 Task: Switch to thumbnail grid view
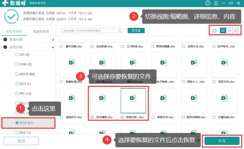[x=223, y=31]
